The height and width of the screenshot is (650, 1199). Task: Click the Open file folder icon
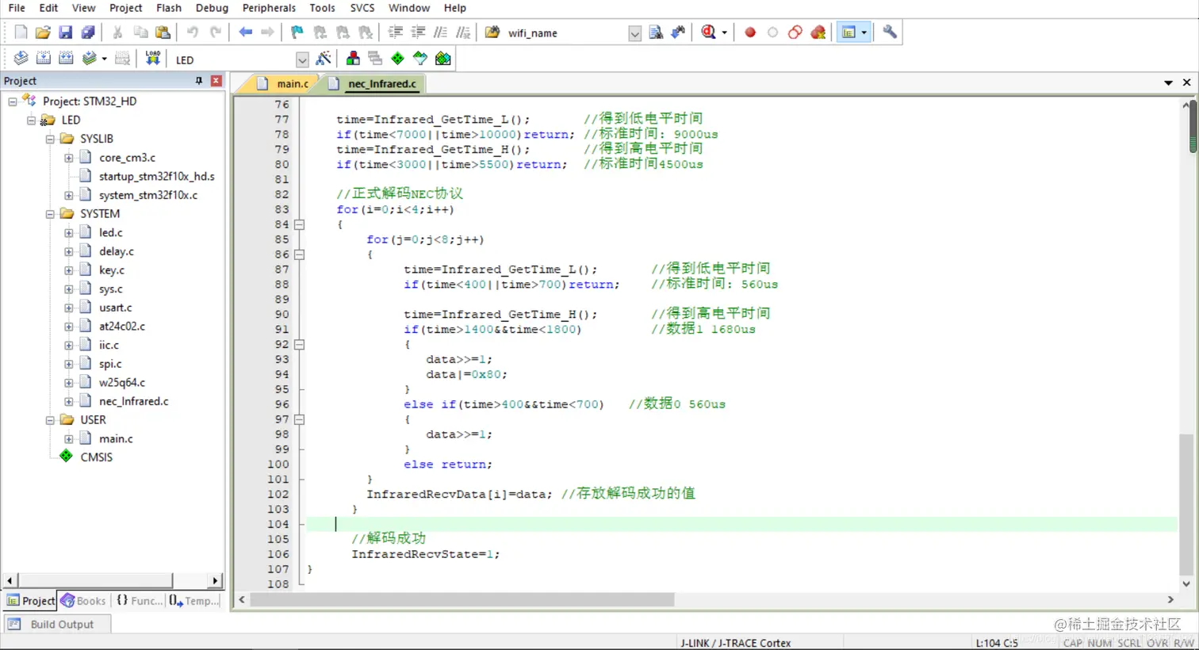(43, 32)
